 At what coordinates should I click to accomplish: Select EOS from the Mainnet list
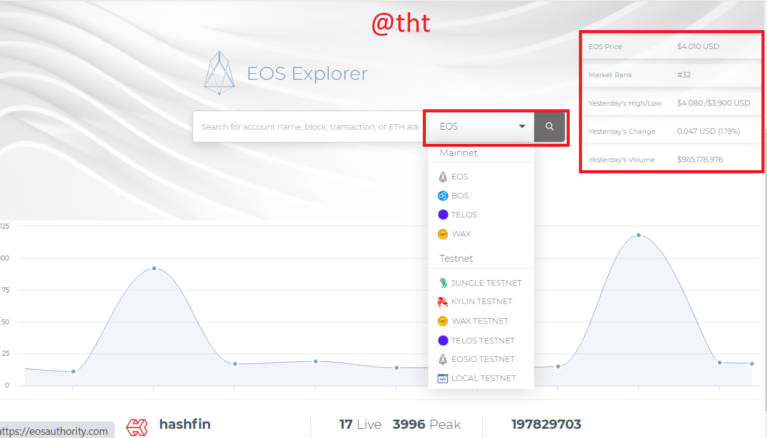(460, 177)
